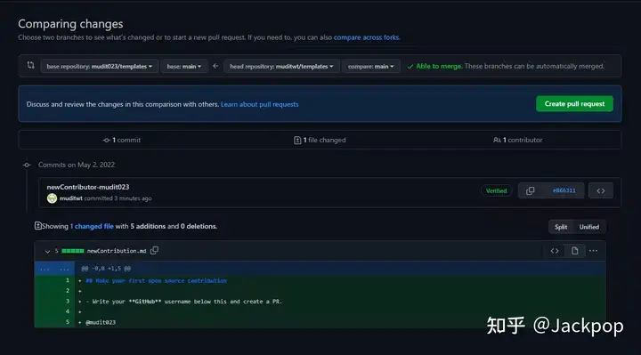Click the switch base and head arrows icon

click(30, 65)
